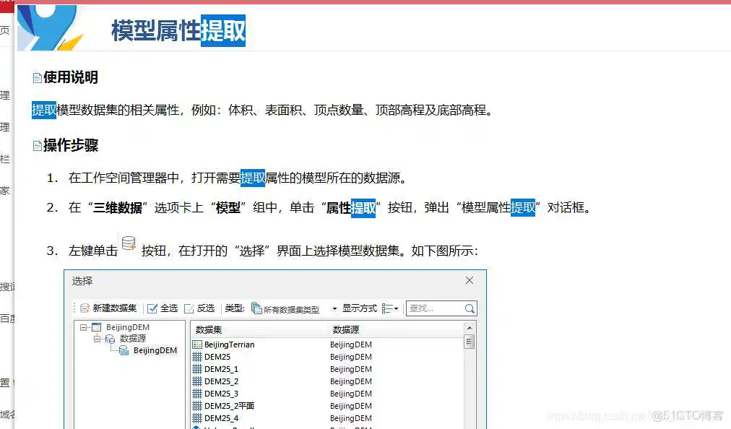Click the database icon next to step 3

pos(129,243)
